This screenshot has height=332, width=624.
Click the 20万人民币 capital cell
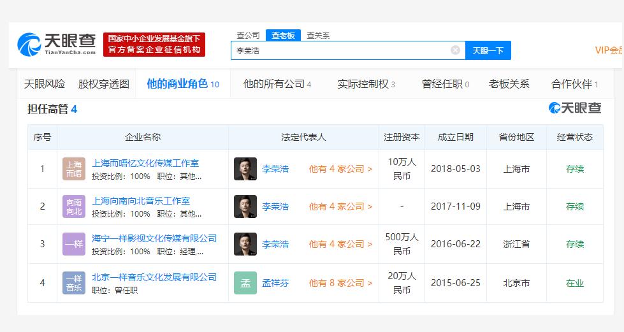pyautogui.click(x=402, y=283)
